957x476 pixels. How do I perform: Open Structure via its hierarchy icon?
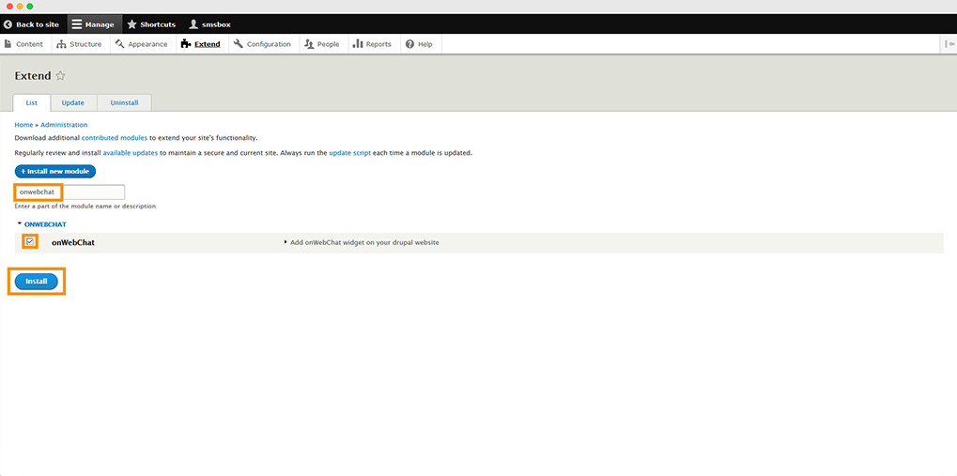click(x=62, y=44)
